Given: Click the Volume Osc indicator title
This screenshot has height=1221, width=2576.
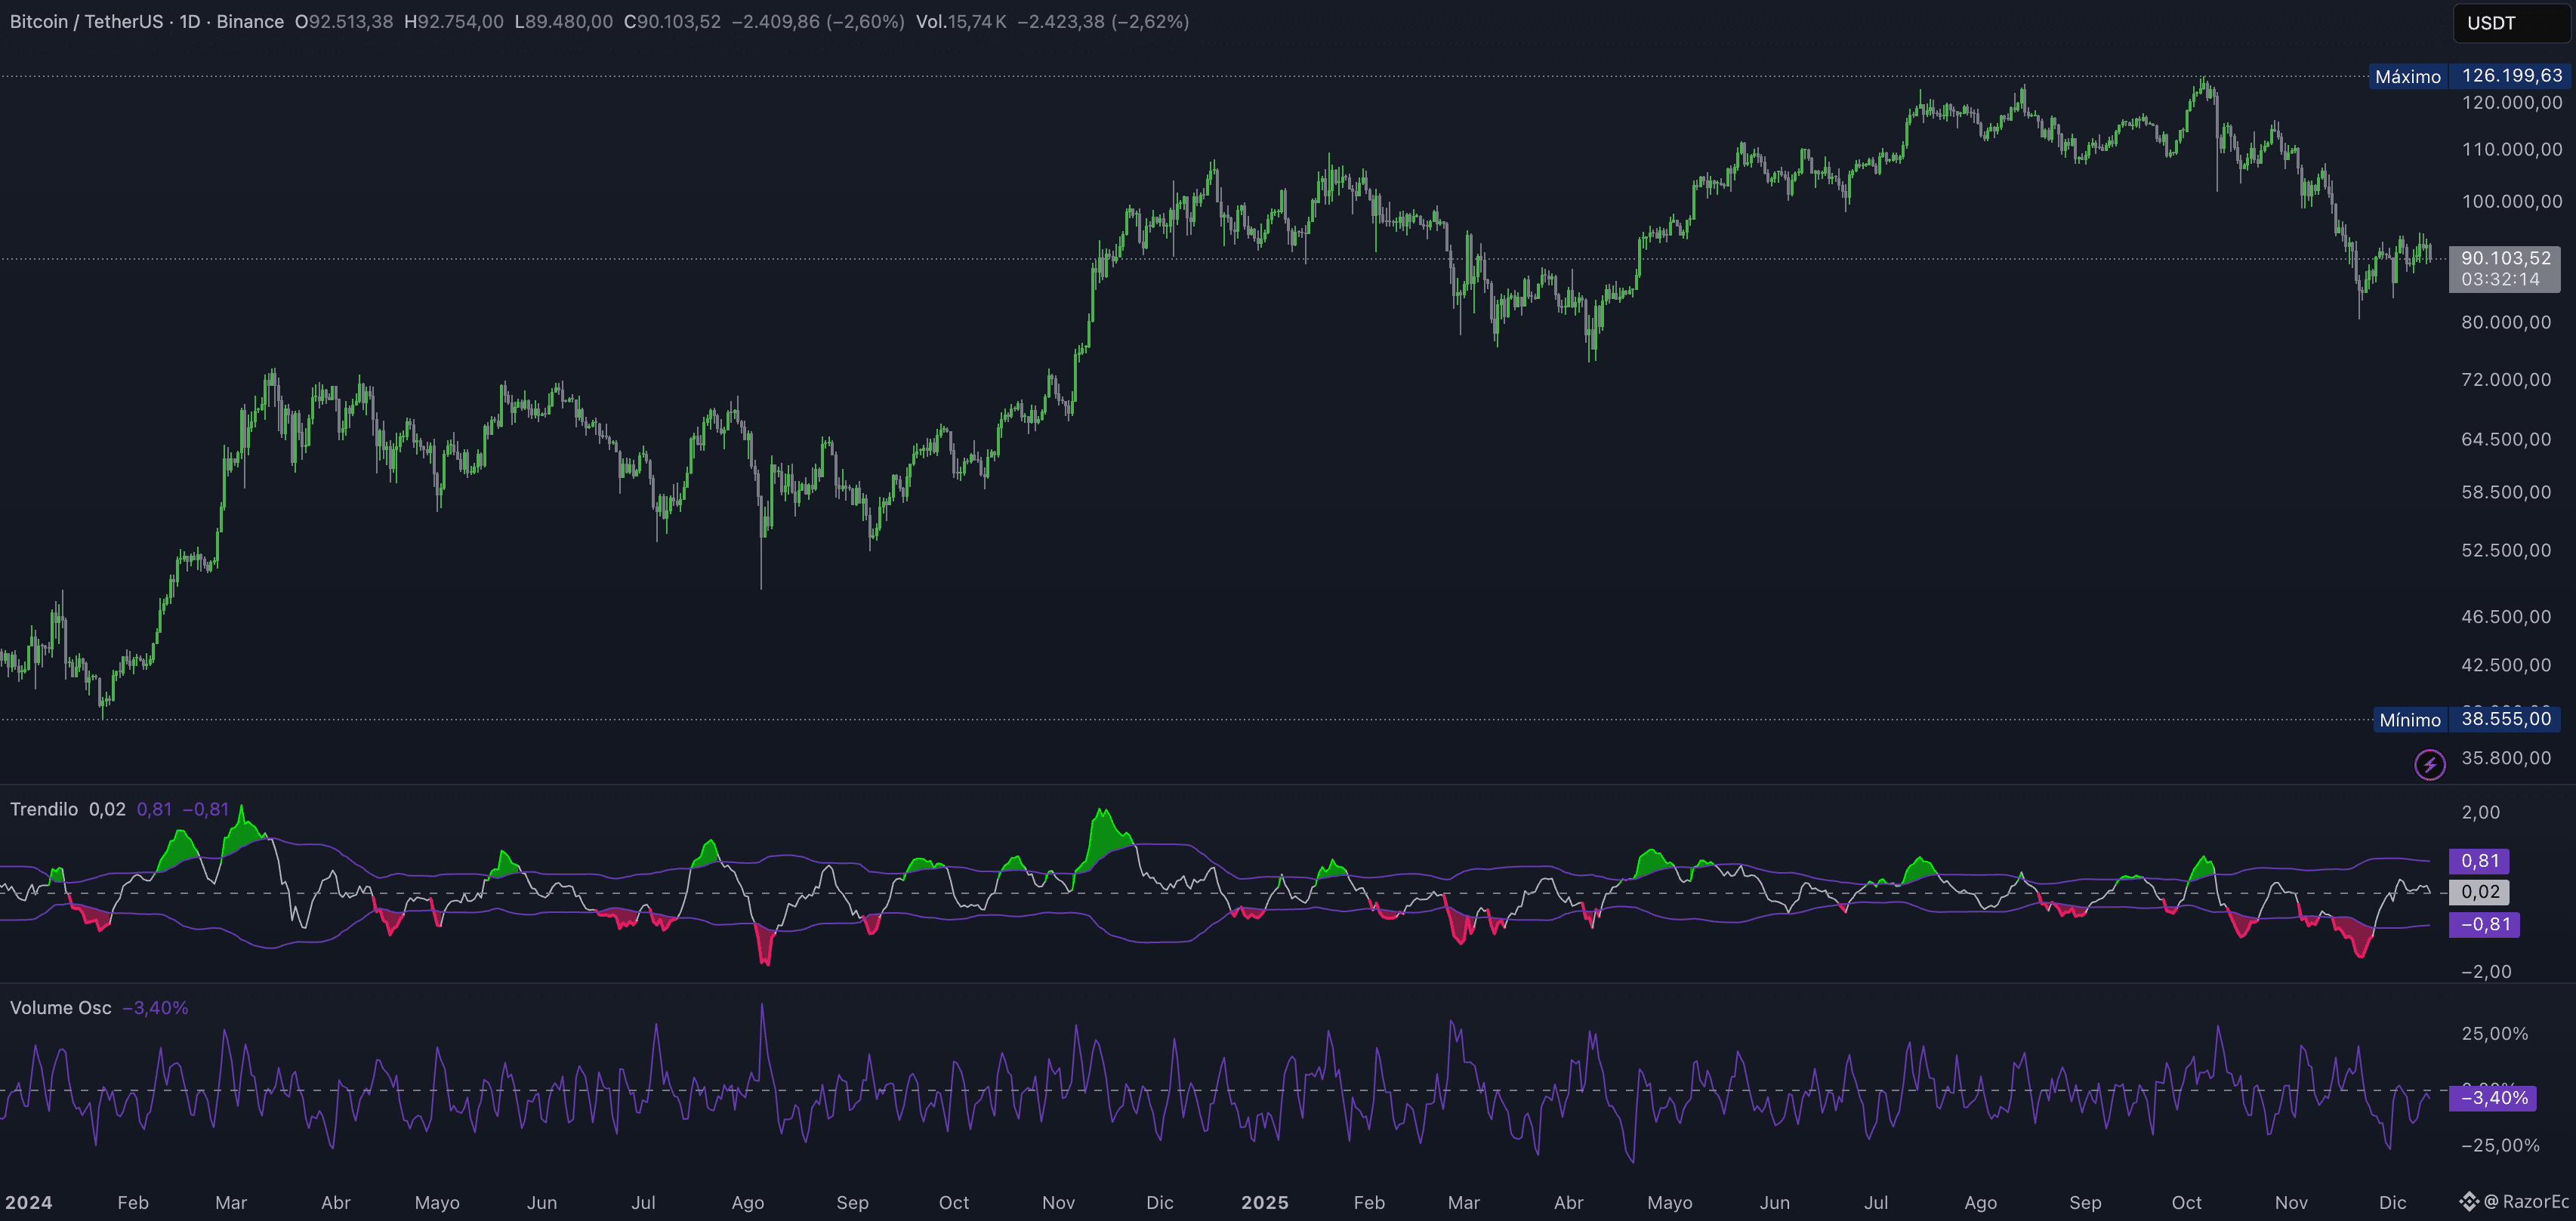Looking at the screenshot, I should click(60, 1008).
